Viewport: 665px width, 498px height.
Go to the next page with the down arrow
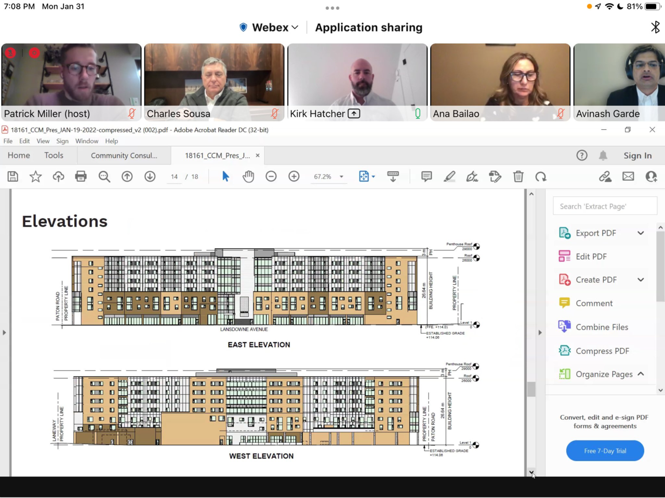click(150, 177)
